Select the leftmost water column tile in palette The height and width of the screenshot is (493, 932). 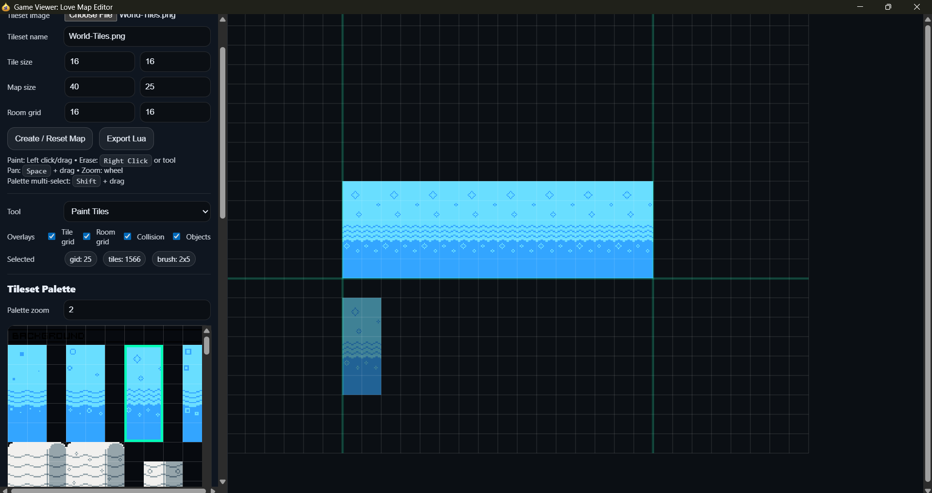point(27,393)
